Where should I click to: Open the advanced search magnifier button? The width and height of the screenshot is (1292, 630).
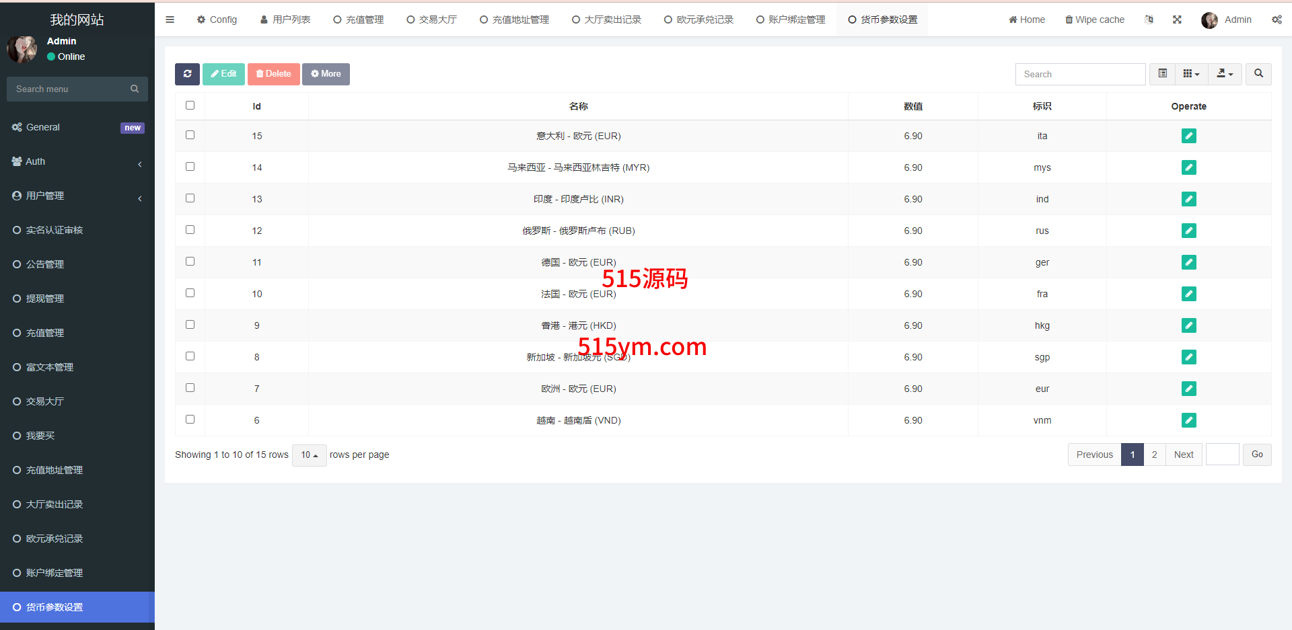tap(1258, 74)
